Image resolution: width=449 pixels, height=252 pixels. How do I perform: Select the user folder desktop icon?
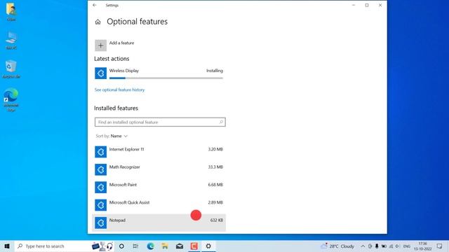(11, 12)
